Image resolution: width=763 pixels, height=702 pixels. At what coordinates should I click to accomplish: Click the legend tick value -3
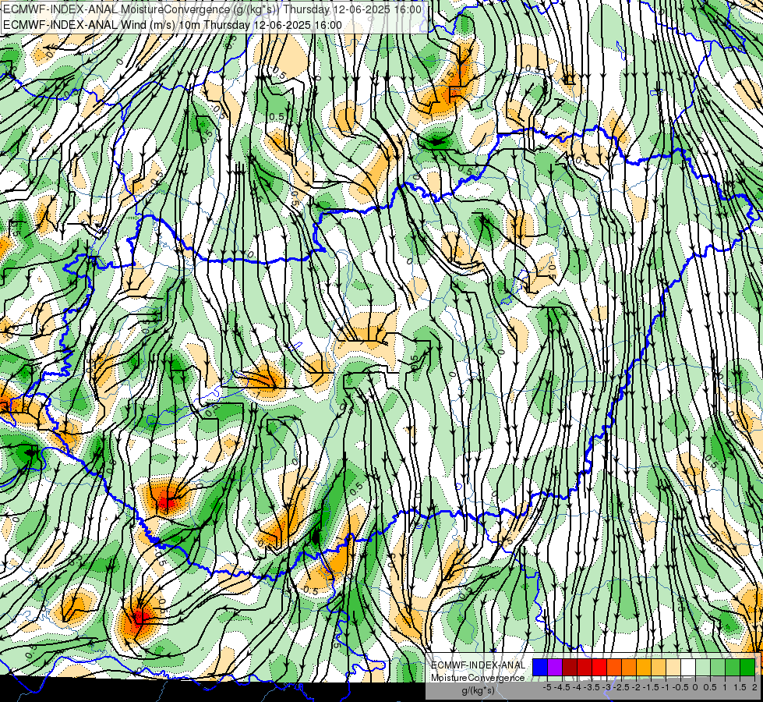606,687
